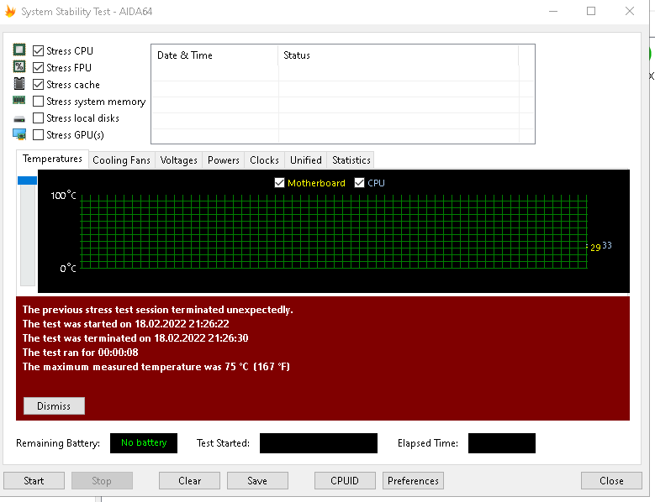Viewport: 655px width, 502px height.
Task: Click the title bar X close button
Action: (x=630, y=11)
